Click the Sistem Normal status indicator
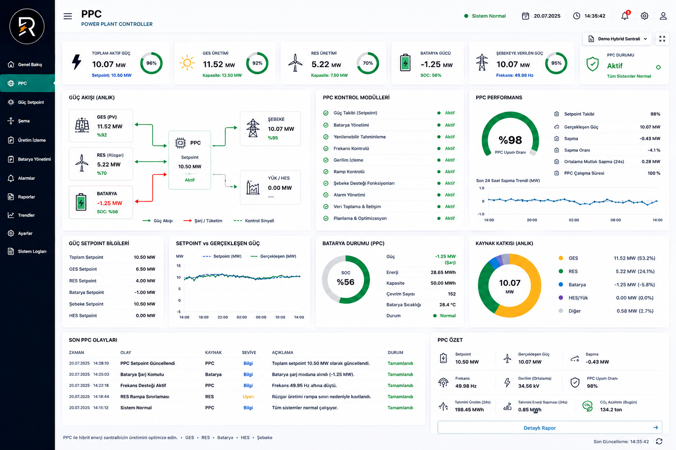 pyautogui.click(x=485, y=16)
